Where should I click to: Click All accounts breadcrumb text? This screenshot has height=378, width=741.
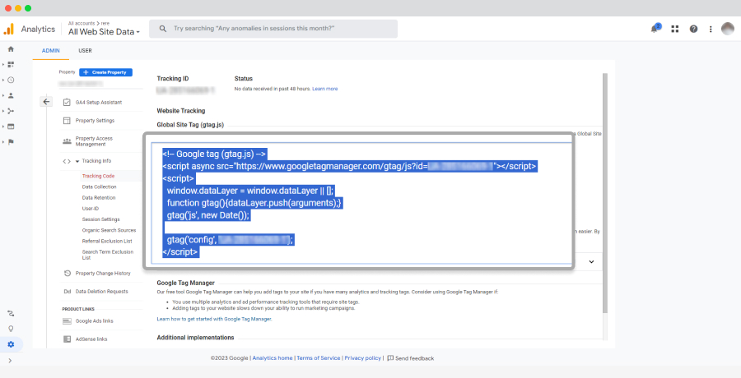pos(82,23)
